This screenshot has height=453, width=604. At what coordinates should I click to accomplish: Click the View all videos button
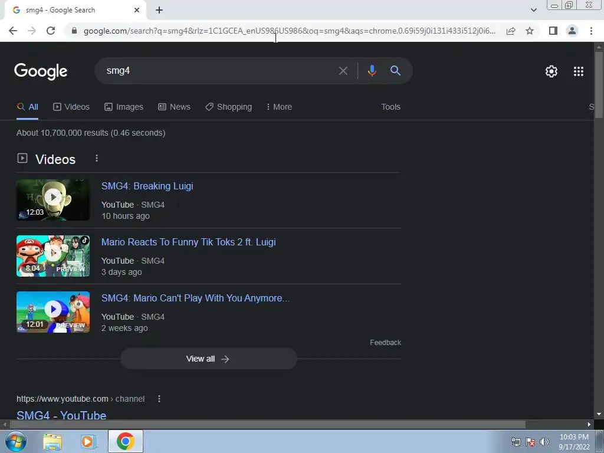209,359
